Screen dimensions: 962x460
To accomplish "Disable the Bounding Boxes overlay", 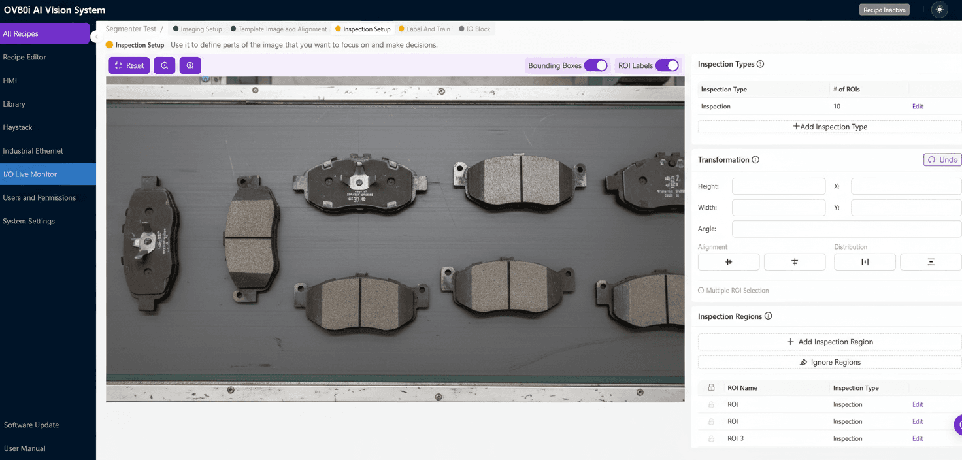I will [x=595, y=65].
